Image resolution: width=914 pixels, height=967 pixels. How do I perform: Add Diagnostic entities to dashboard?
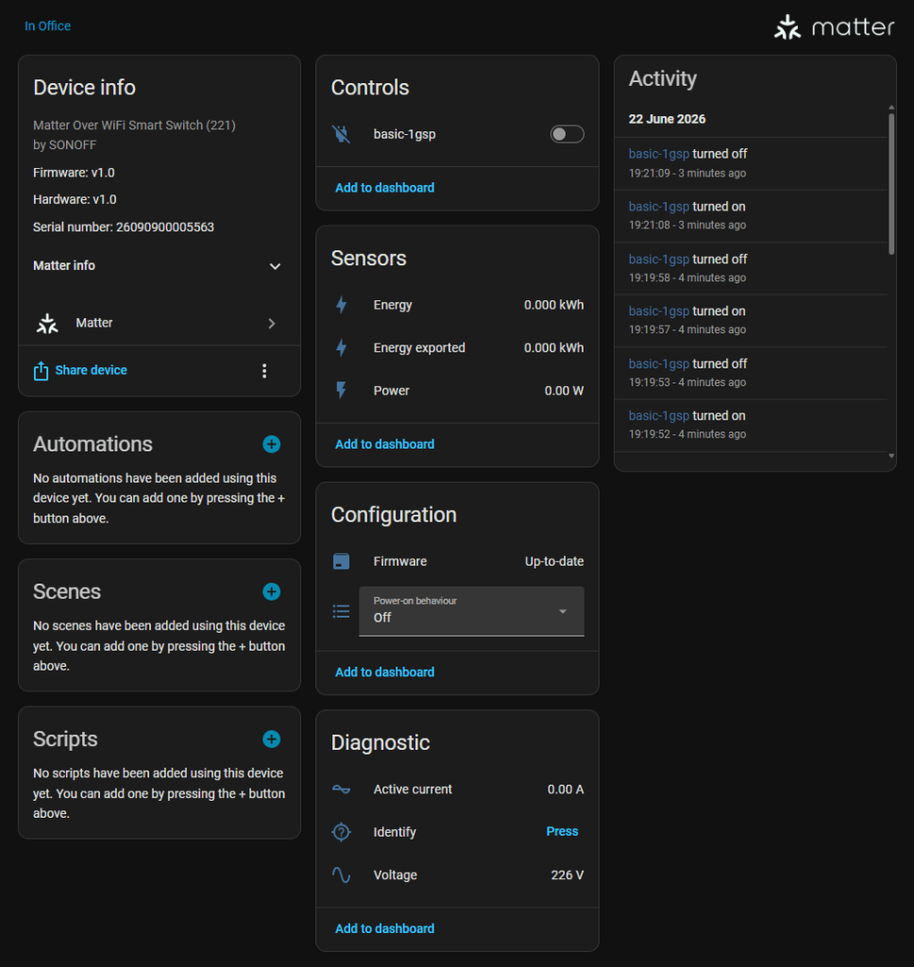384,928
